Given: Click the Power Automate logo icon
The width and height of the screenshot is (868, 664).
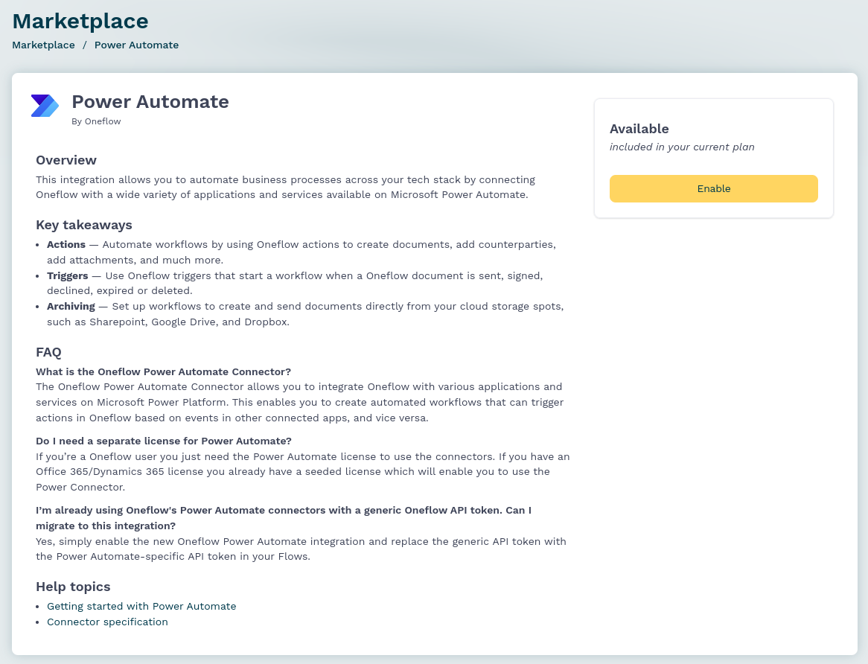Looking at the screenshot, I should [45, 106].
